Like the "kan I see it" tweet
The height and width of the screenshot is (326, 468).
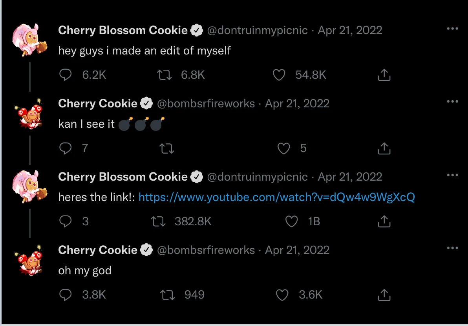[x=283, y=148]
